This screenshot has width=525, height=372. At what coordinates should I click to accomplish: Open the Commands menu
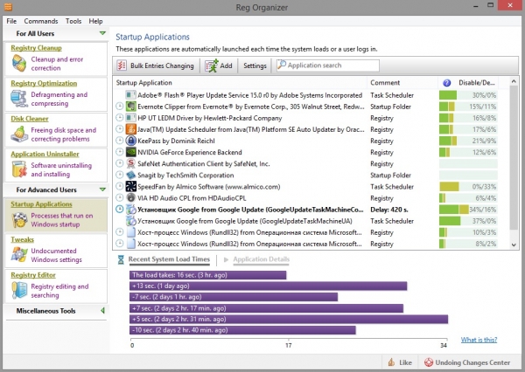point(41,20)
